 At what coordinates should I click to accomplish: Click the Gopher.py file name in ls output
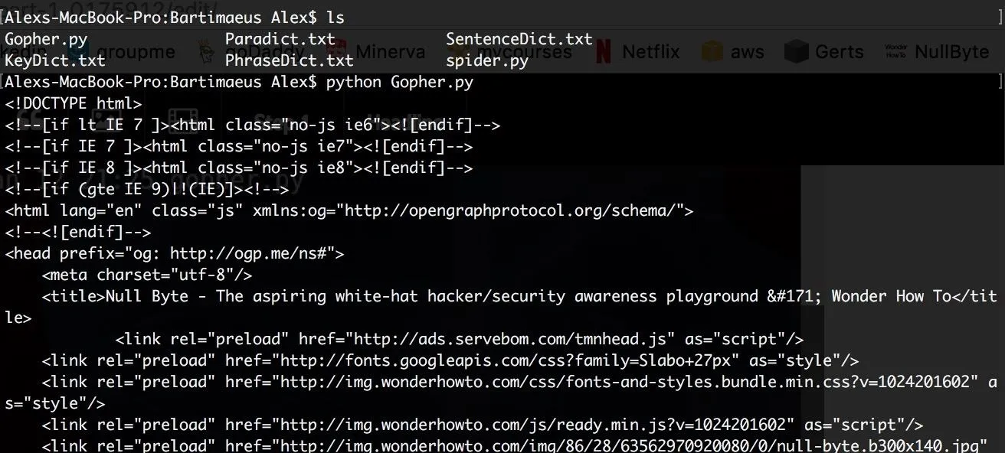tap(46, 39)
